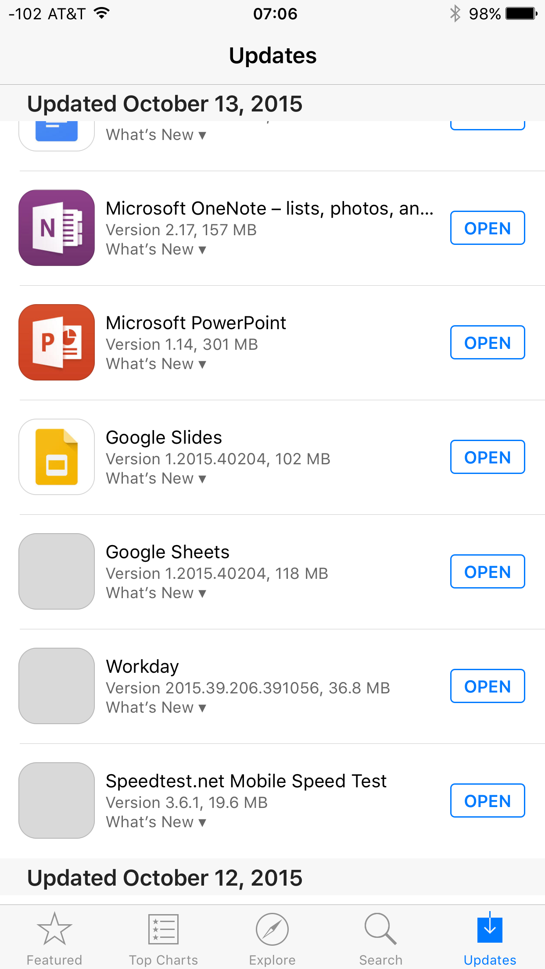Screen dimensions: 545x969
Task: Open Google Sheets with OPEN button
Action: tap(488, 571)
